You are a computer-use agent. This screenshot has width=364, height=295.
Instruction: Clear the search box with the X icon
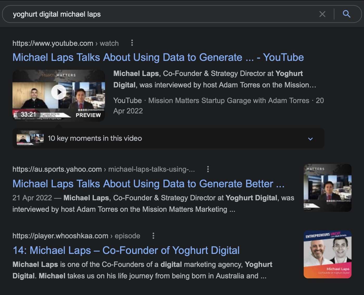322,14
